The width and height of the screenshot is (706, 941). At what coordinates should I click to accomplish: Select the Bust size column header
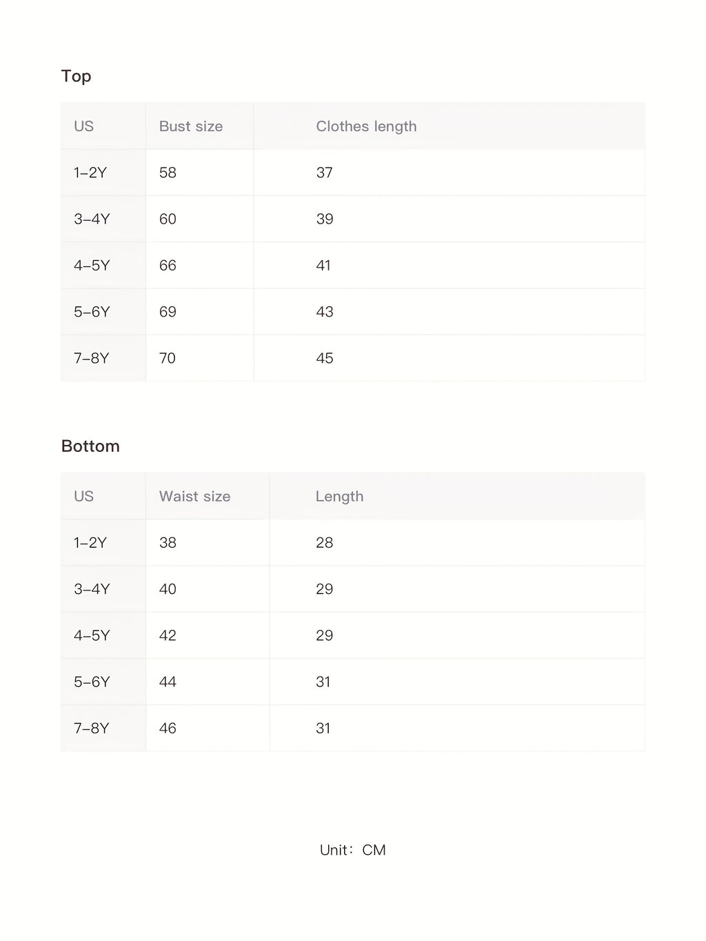coord(191,126)
